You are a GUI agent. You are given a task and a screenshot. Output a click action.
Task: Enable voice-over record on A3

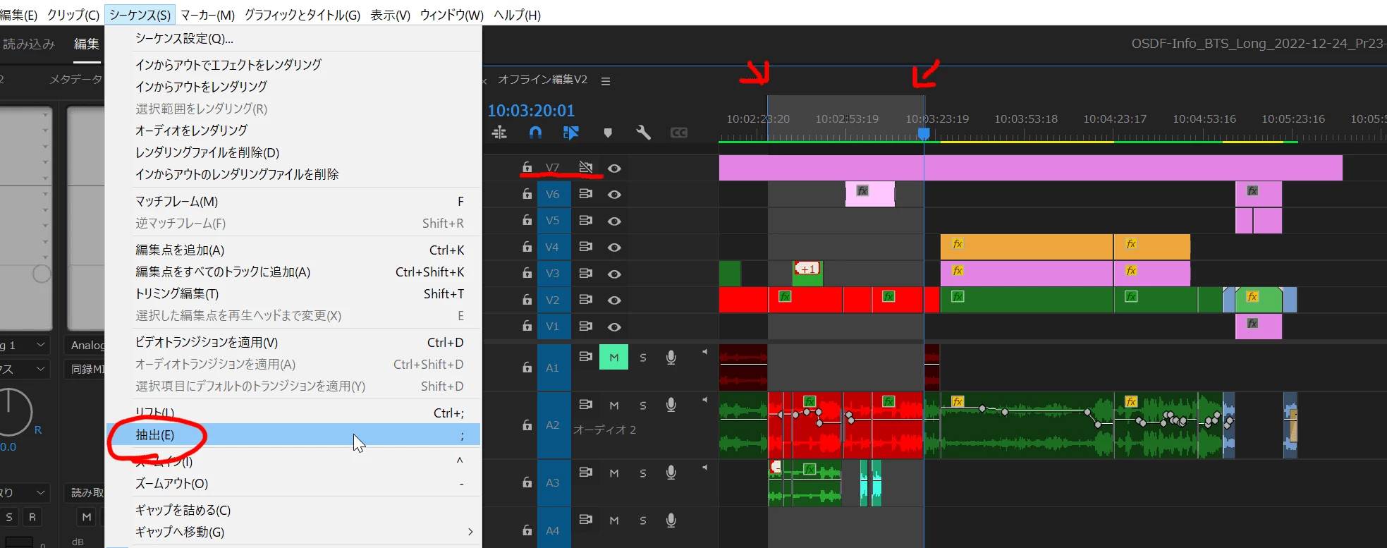point(671,473)
